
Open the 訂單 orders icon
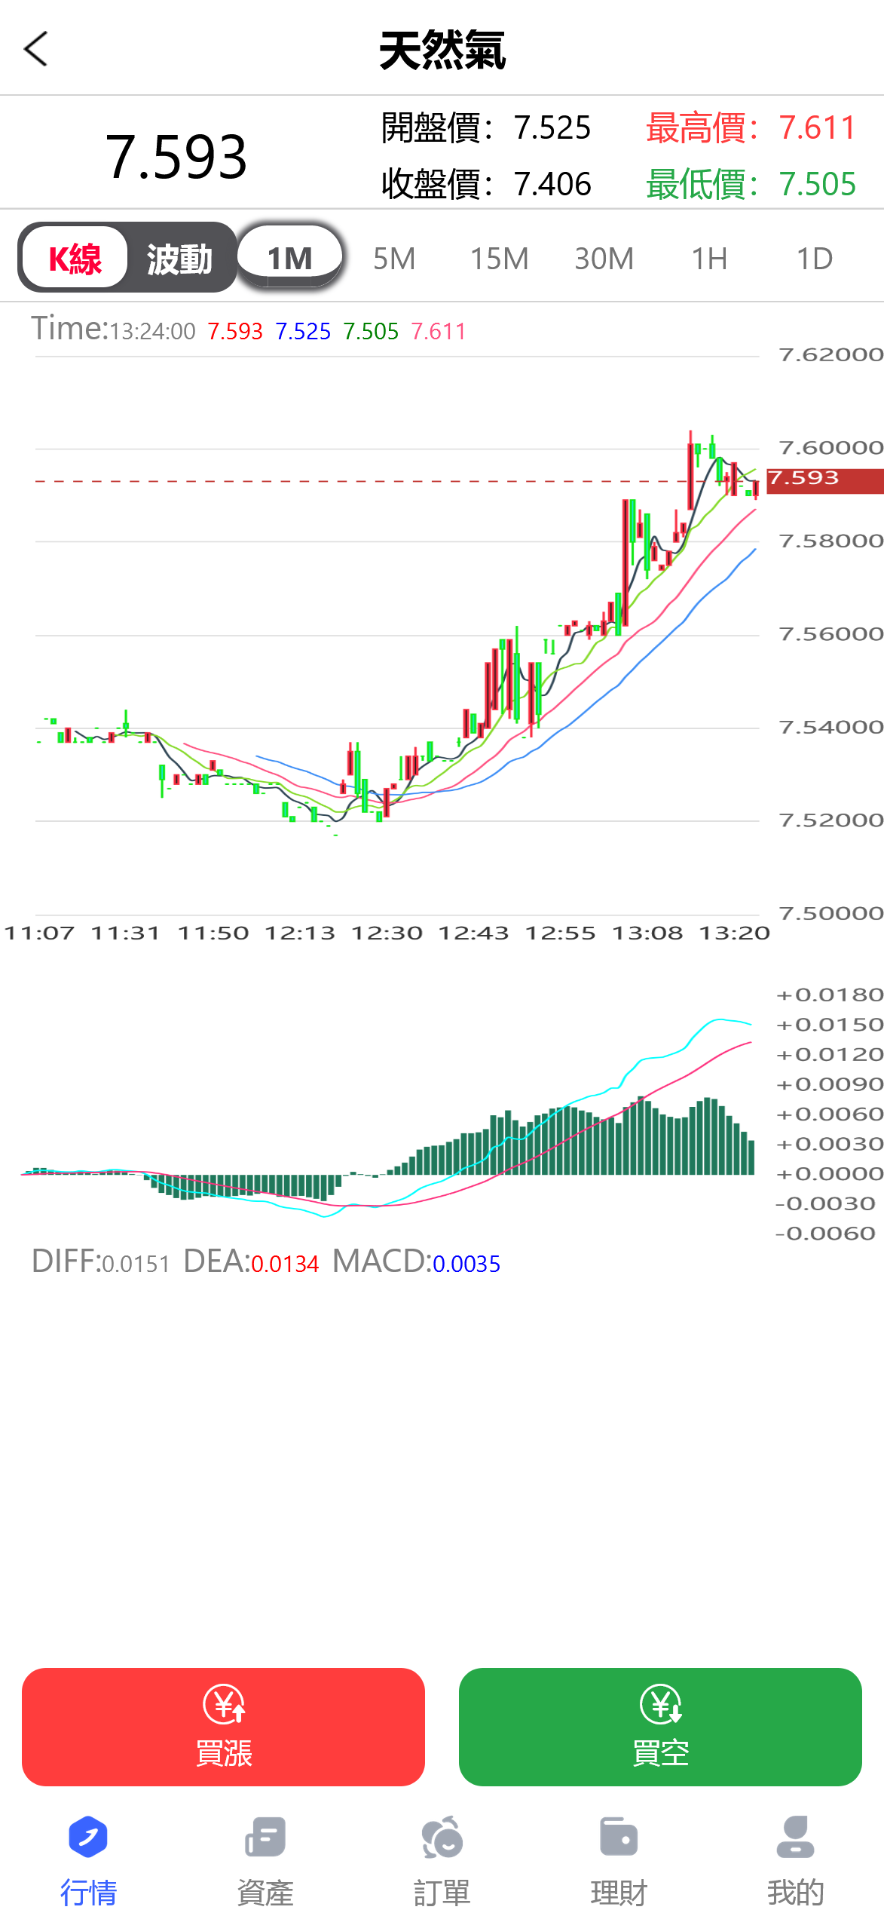(442, 1836)
